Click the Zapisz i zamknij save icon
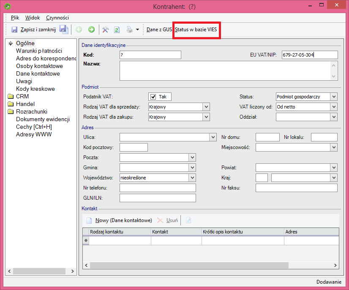349x290 pixels. click(x=14, y=30)
